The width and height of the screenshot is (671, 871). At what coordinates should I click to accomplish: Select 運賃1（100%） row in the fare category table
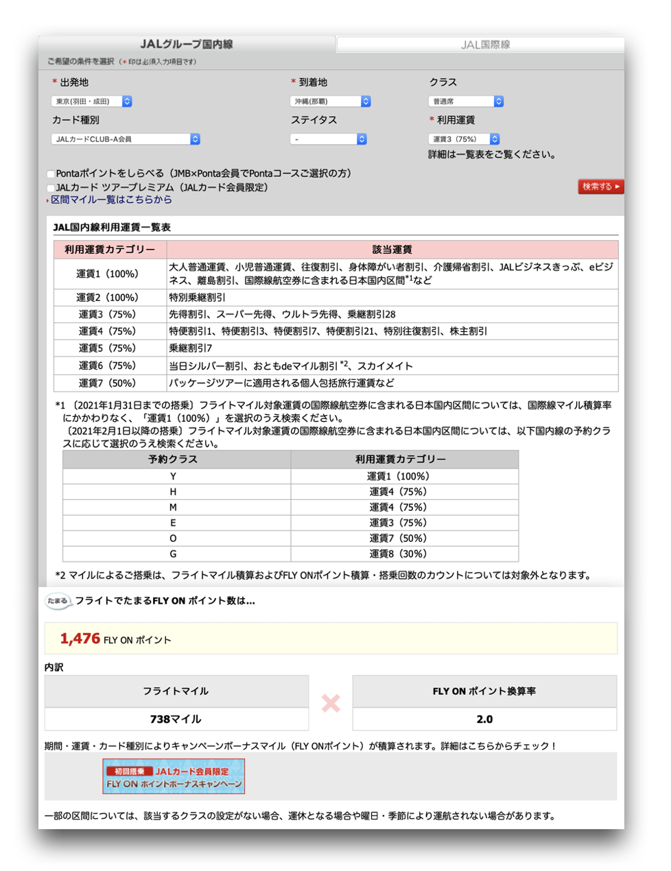[x=336, y=274]
